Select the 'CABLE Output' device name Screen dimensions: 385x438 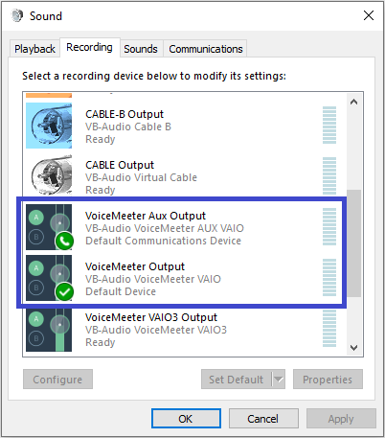(120, 165)
